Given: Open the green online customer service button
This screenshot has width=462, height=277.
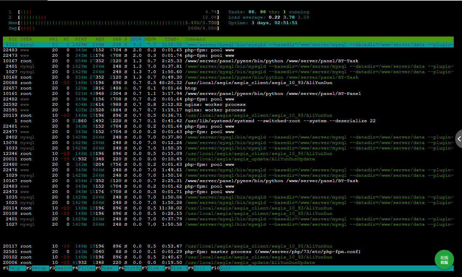Looking at the screenshot, I should click(444, 260).
